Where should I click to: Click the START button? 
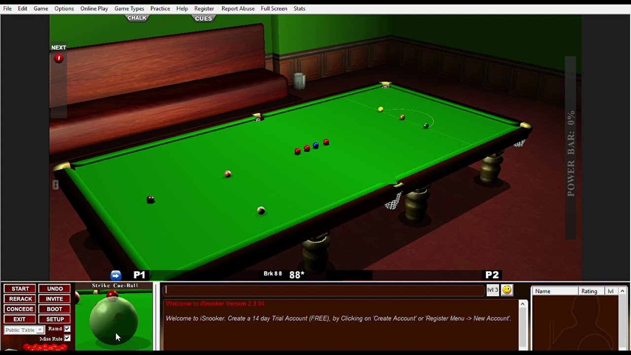pos(20,289)
